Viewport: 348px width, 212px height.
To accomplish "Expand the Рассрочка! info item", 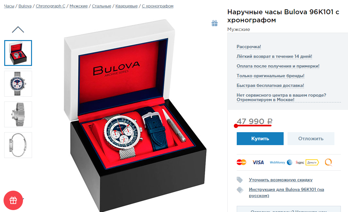I will coord(249,47).
